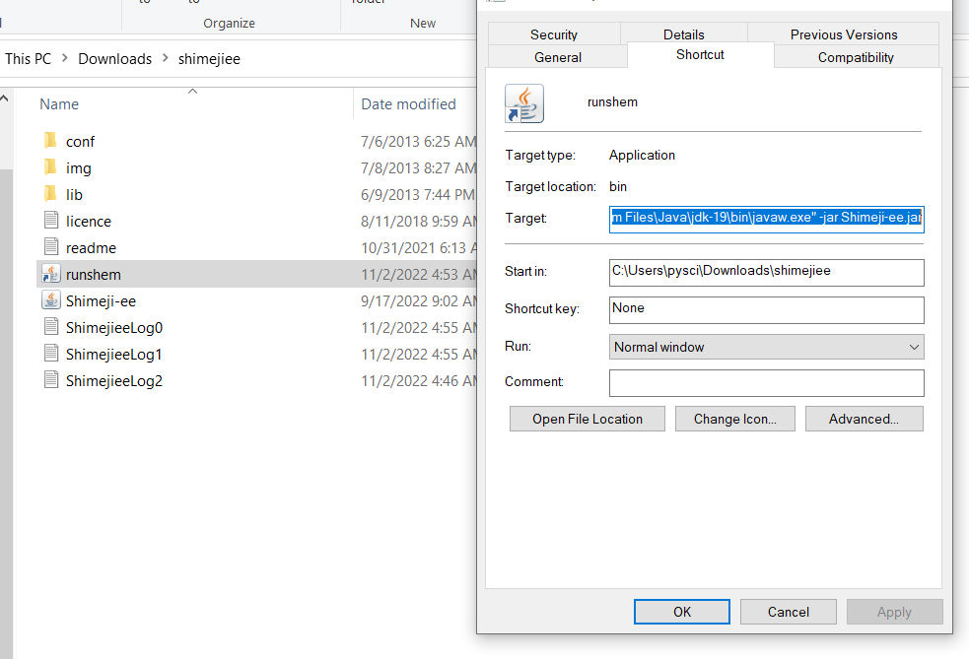Select the readme file name
This screenshot has width=969, height=659.
[x=91, y=247]
